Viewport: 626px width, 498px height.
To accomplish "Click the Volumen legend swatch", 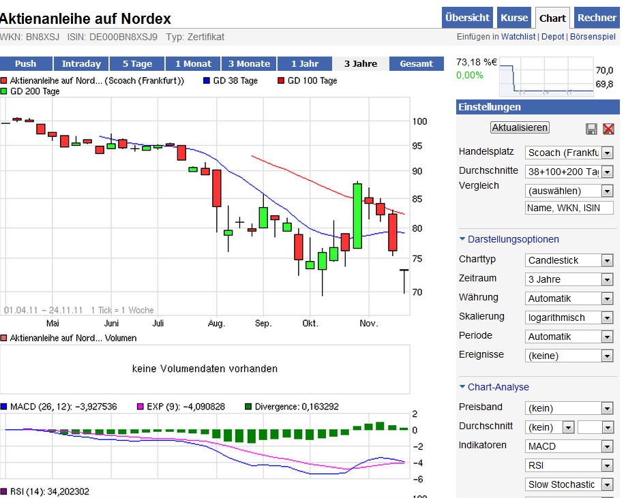I will tap(4, 338).
